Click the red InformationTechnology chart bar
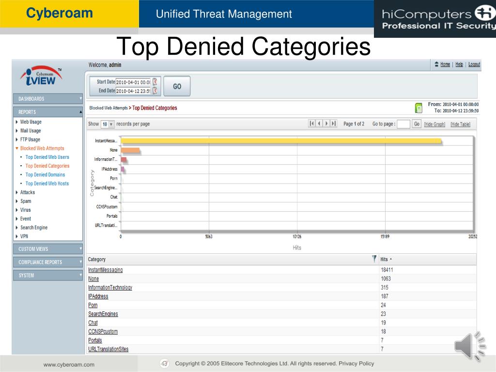 tap(124, 160)
